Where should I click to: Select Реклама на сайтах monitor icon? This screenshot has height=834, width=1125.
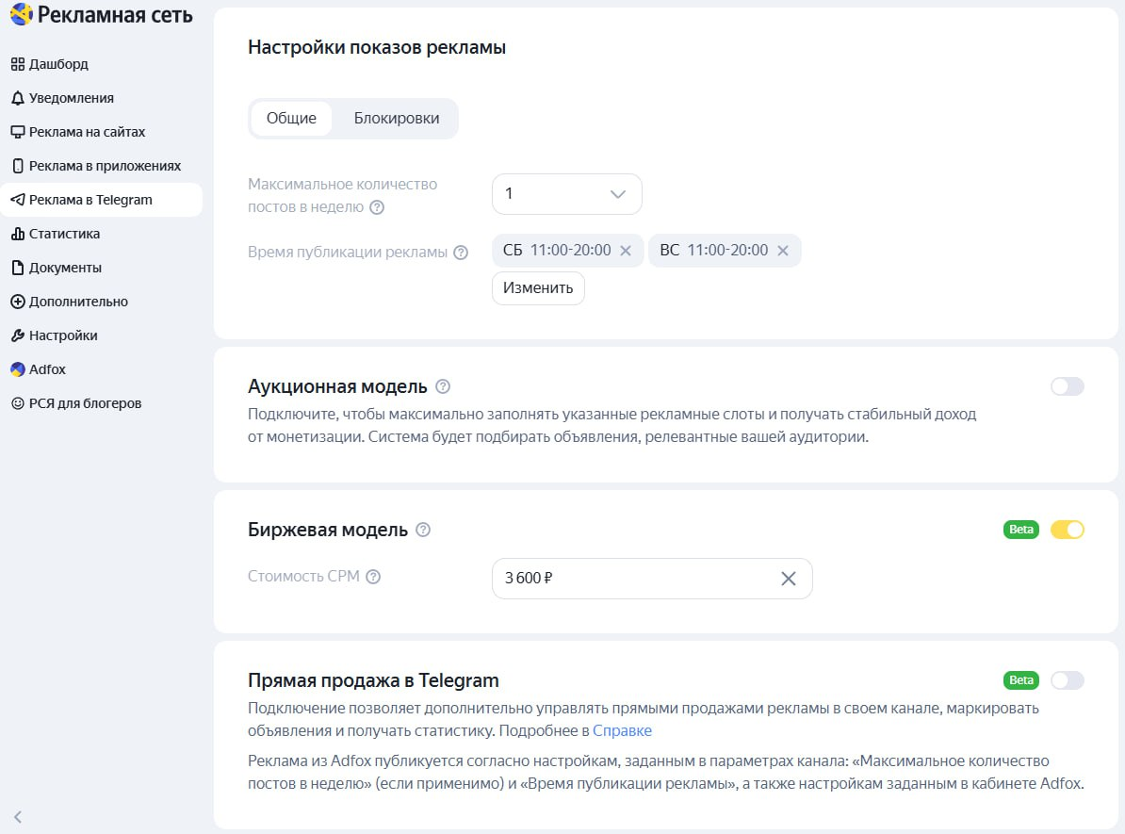16,132
